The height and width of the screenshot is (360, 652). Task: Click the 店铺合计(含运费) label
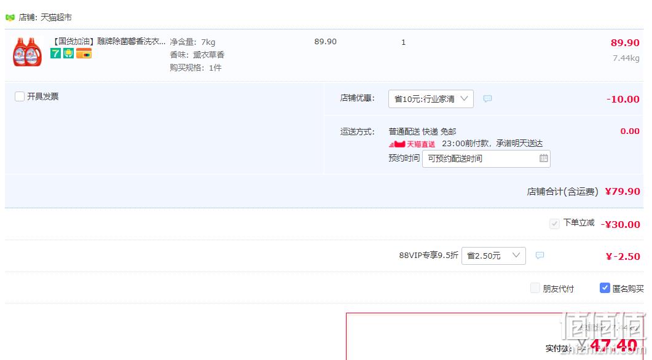click(563, 192)
